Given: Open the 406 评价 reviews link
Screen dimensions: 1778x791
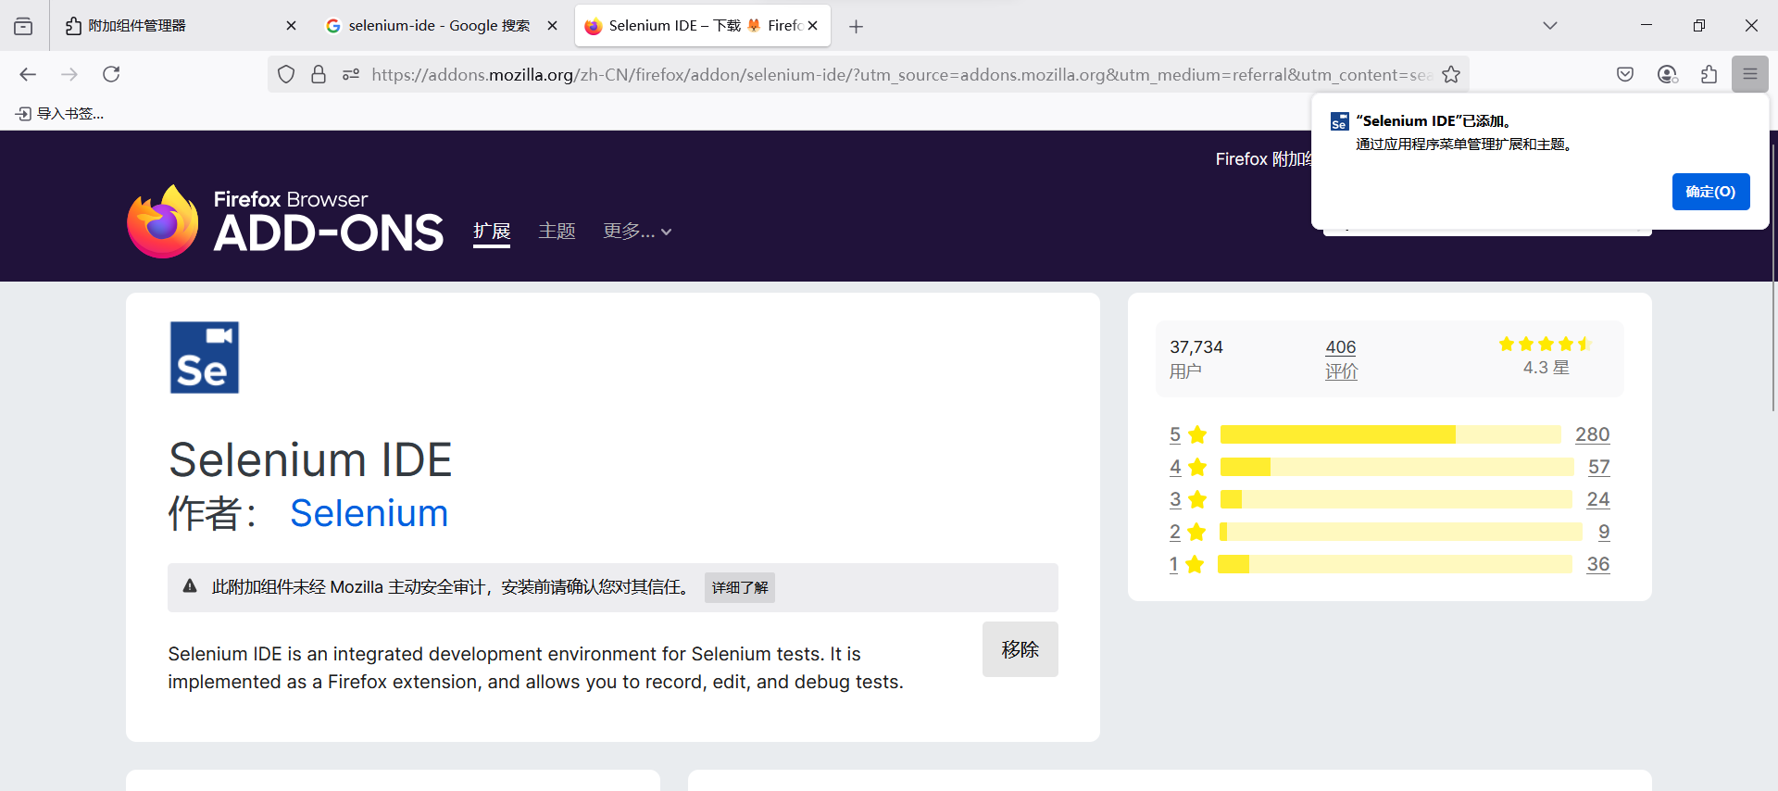Looking at the screenshot, I should point(1341,359).
